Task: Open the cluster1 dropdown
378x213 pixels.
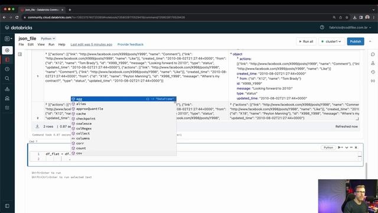Action: (x=332, y=41)
